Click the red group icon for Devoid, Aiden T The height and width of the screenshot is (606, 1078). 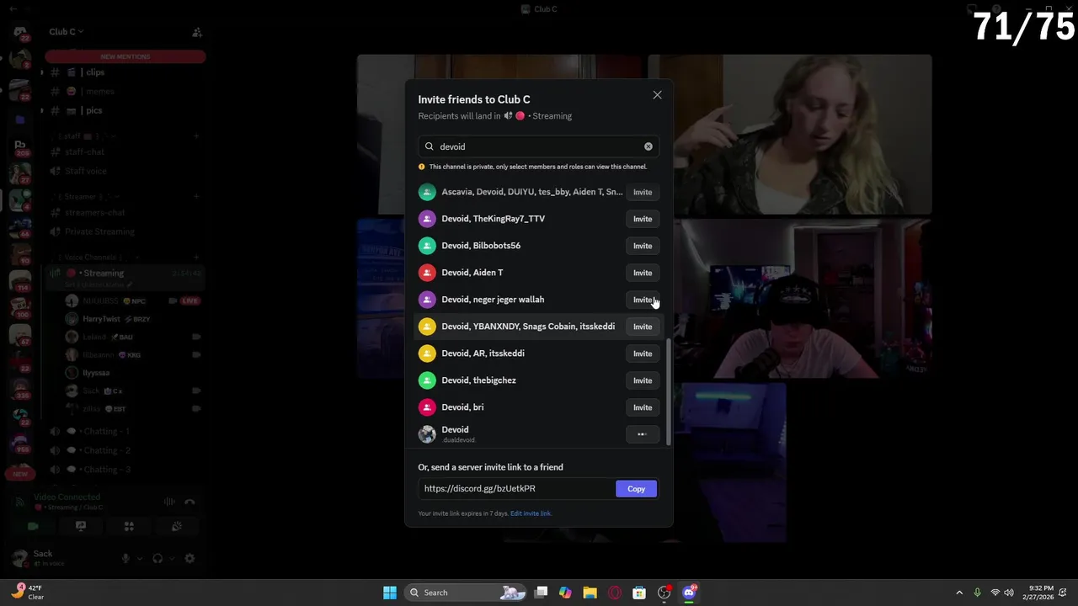(427, 273)
